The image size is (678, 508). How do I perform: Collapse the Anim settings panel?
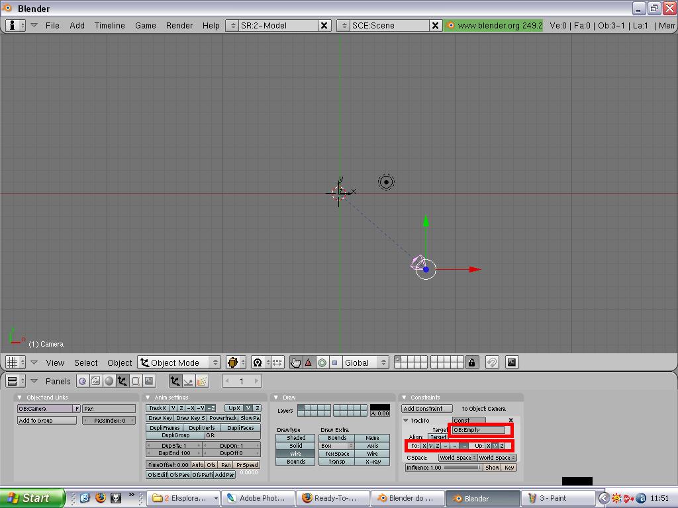(148, 398)
